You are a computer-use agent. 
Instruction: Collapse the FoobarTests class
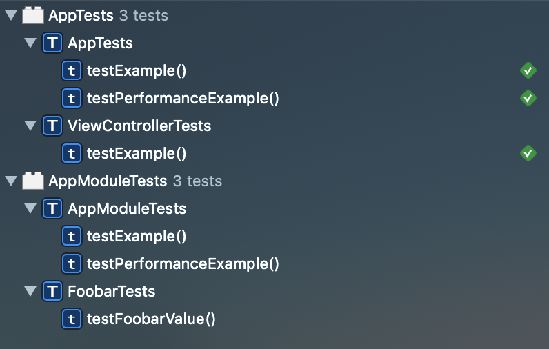[x=30, y=291]
